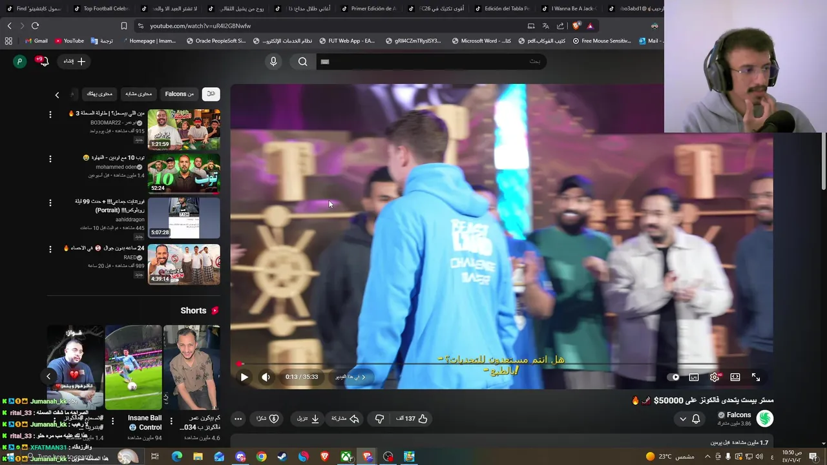Click the YouTube search magnifier button
The width and height of the screenshot is (827, 465).
click(x=302, y=61)
